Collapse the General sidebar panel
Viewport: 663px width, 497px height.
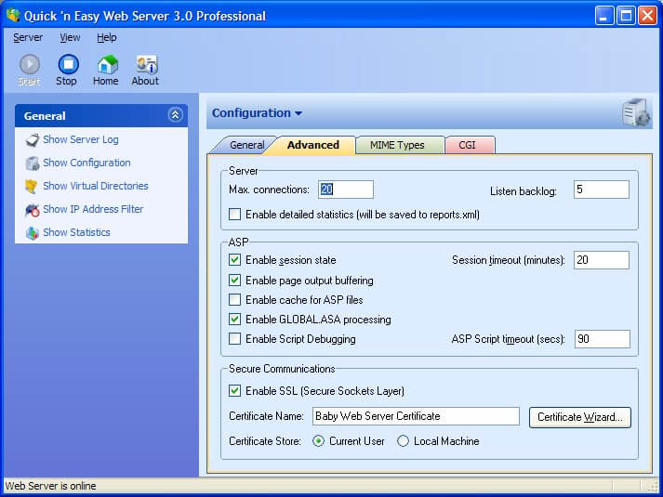[175, 115]
